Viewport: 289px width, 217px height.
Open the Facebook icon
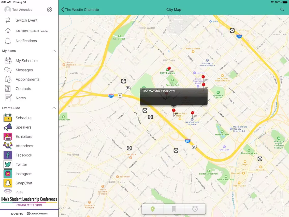[8, 155]
